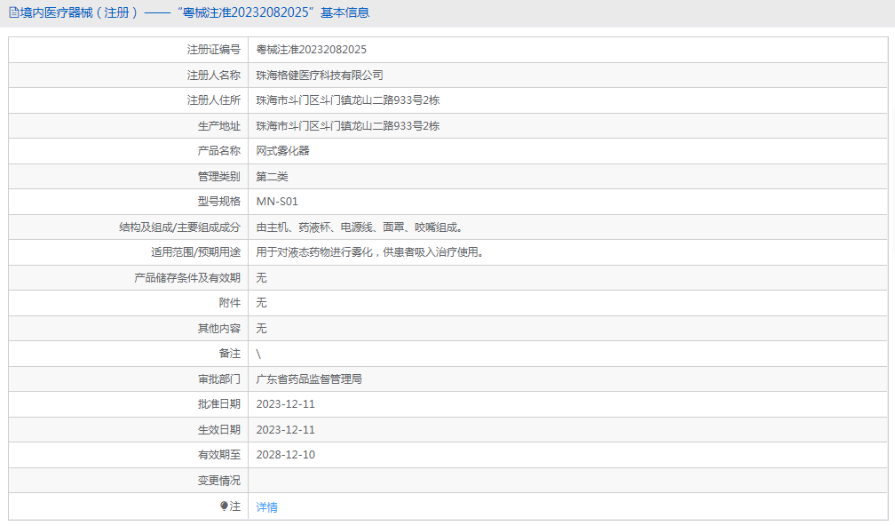Click the 批准日期 value 2023-12-11

[x=285, y=404]
